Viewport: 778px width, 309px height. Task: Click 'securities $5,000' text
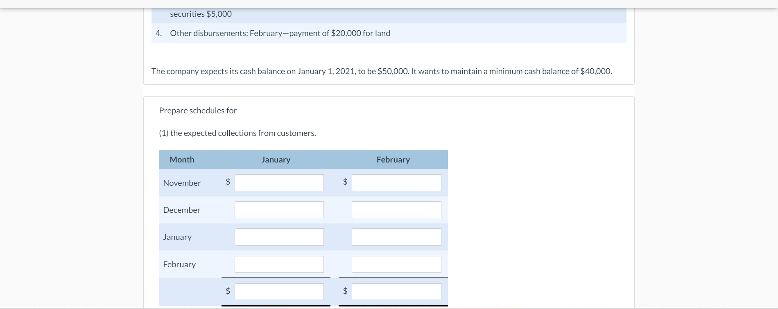[x=201, y=14]
